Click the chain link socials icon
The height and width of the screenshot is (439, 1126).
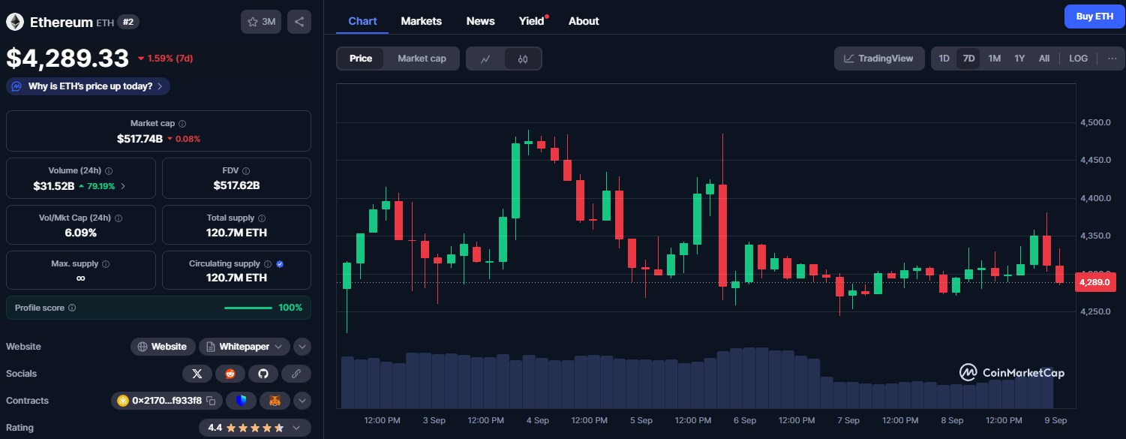tap(296, 374)
